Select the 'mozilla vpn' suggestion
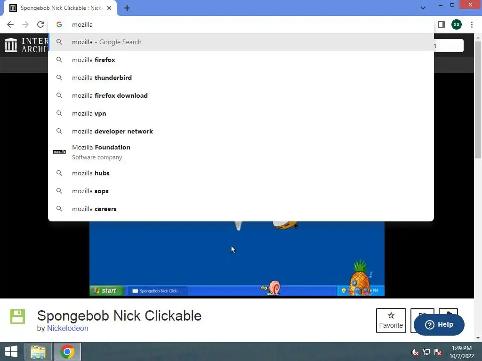482x361 pixels. [x=241, y=113]
